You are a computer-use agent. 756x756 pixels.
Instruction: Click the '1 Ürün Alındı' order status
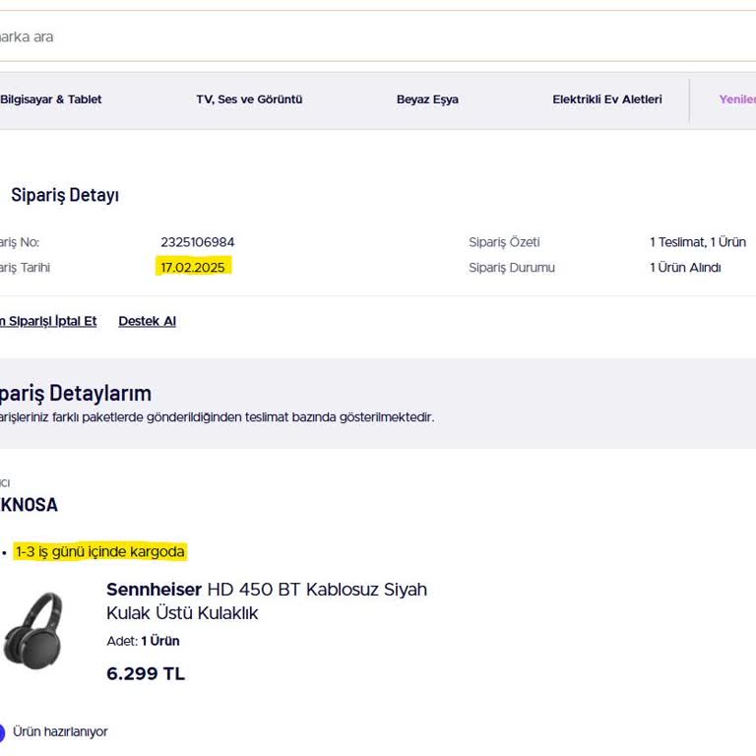[x=685, y=268]
